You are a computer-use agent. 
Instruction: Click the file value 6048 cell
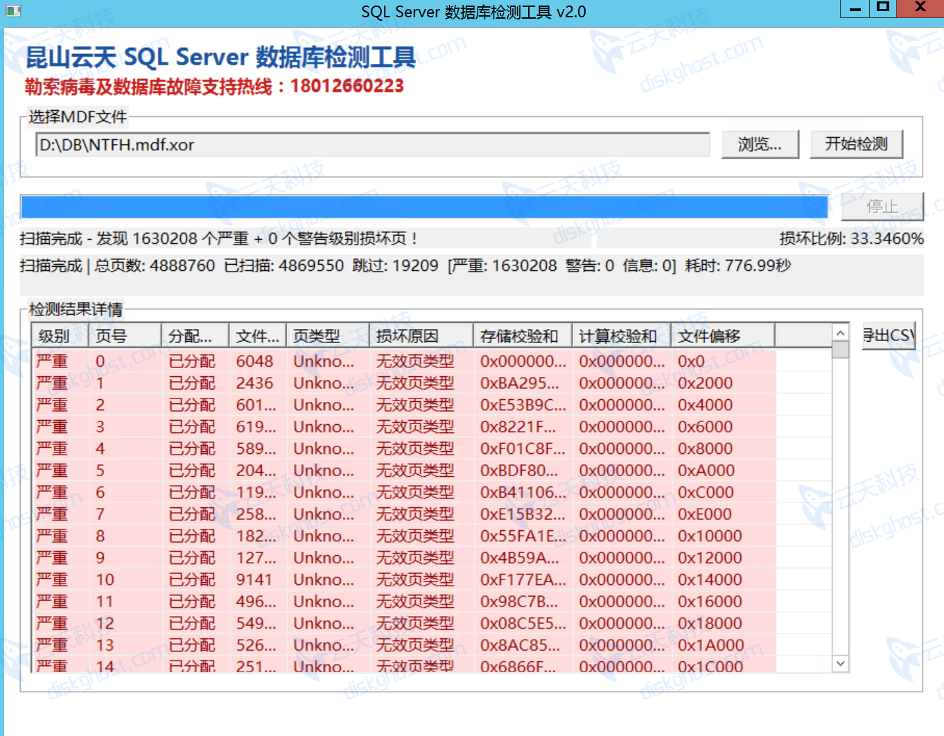[x=254, y=361]
